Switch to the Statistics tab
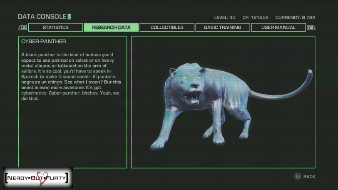Image resolution: width=338 pixels, height=190 pixels. point(55,27)
